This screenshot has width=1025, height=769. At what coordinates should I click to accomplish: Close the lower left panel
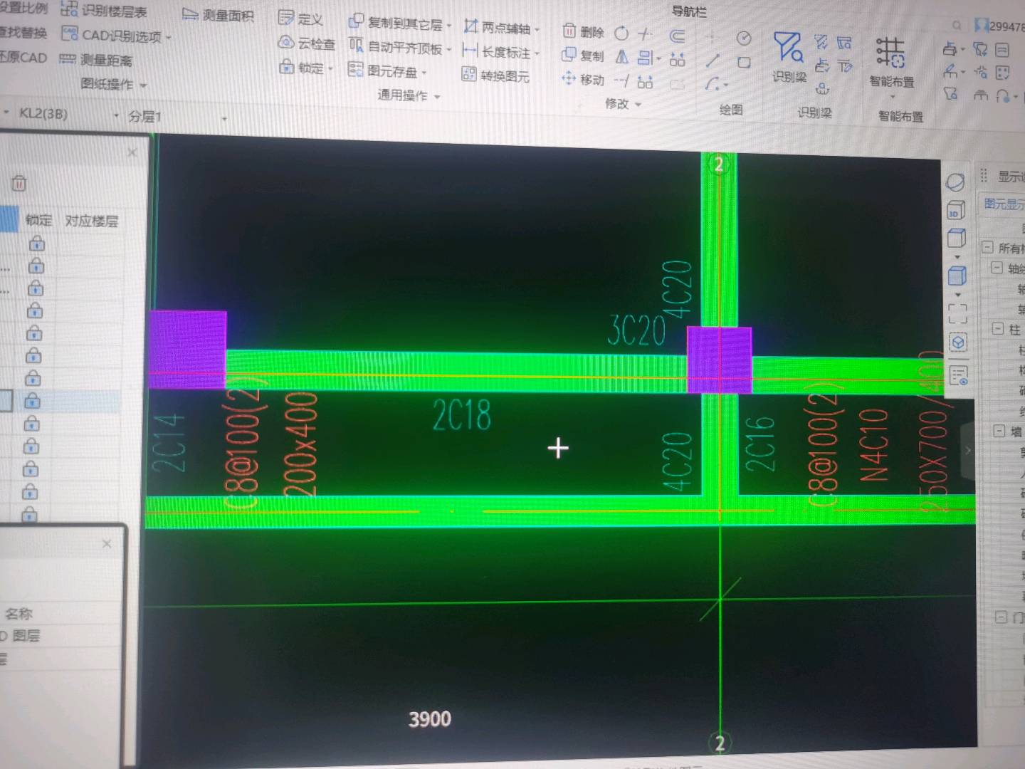point(107,544)
